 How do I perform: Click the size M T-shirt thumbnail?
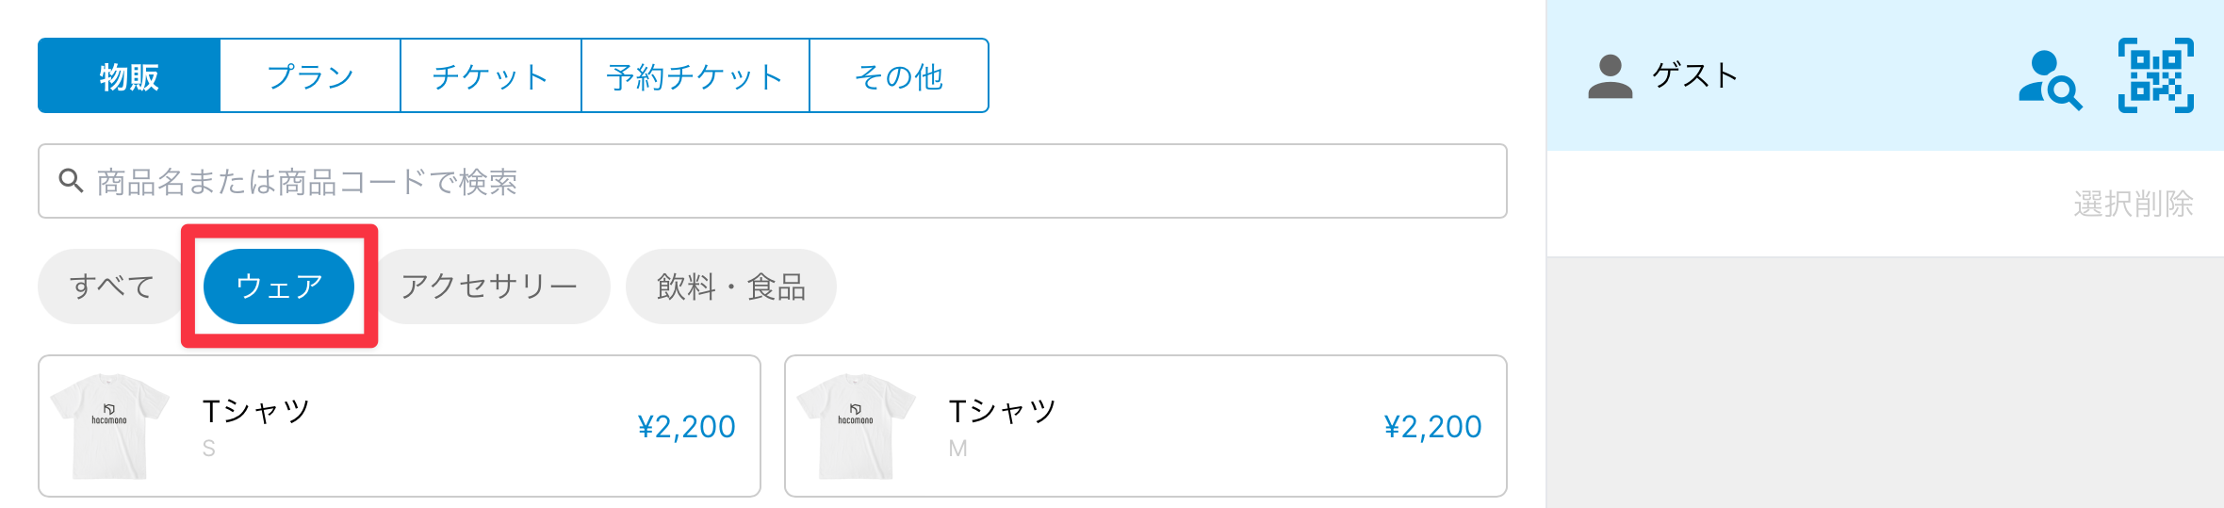856,426
